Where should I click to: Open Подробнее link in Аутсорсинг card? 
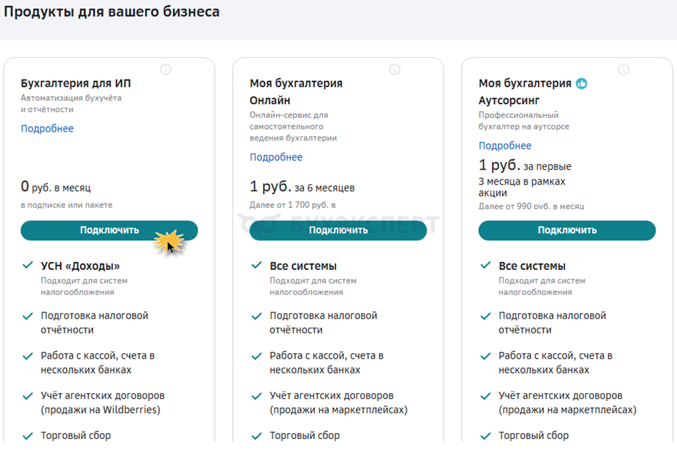coord(505,146)
